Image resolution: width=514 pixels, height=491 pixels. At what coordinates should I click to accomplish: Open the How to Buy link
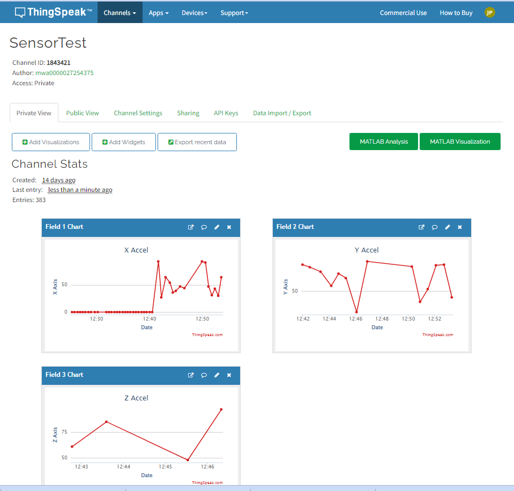(456, 13)
